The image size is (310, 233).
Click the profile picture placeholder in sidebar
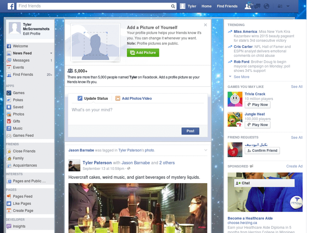[15, 28]
